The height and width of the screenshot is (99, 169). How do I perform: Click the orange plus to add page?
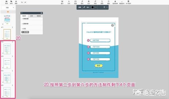[x=8, y=12]
